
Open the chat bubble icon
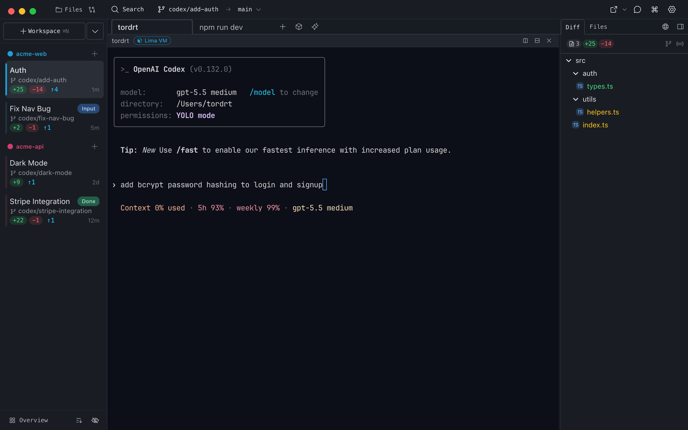(x=637, y=10)
